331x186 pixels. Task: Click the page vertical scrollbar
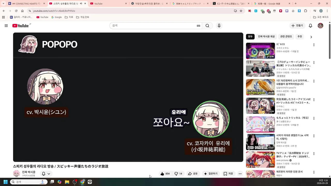point(329,41)
